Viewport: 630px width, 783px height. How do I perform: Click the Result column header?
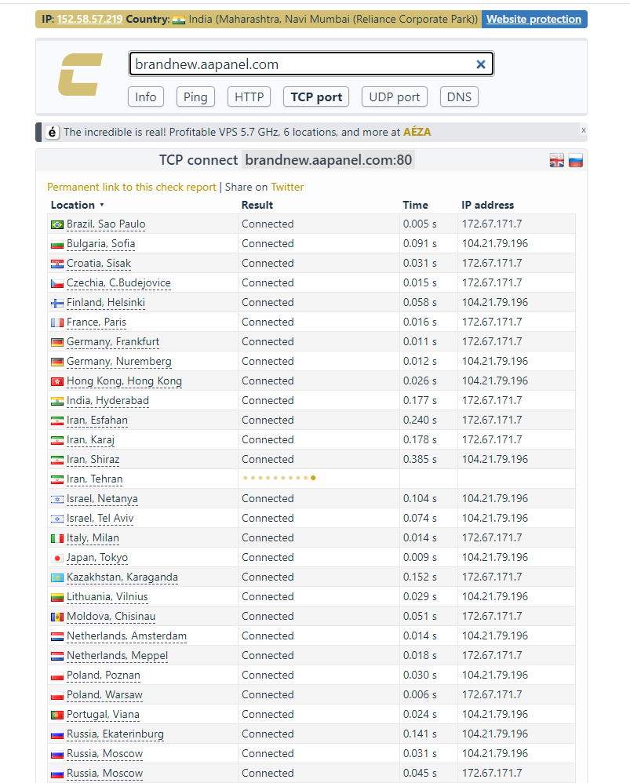coord(257,206)
